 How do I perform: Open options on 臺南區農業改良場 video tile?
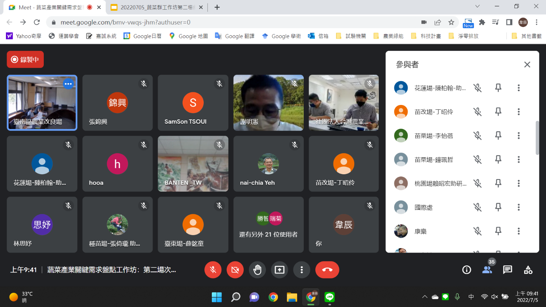pos(68,84)
